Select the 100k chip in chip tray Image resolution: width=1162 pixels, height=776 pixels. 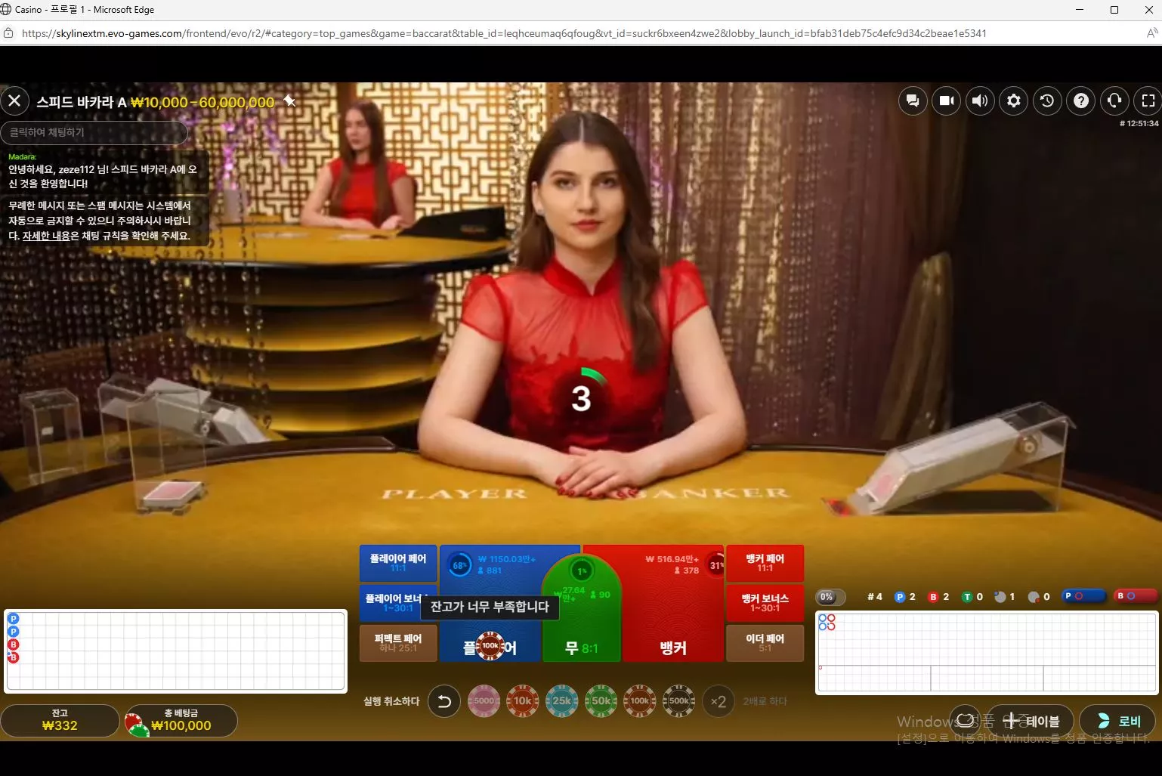(x=640, y=701)
